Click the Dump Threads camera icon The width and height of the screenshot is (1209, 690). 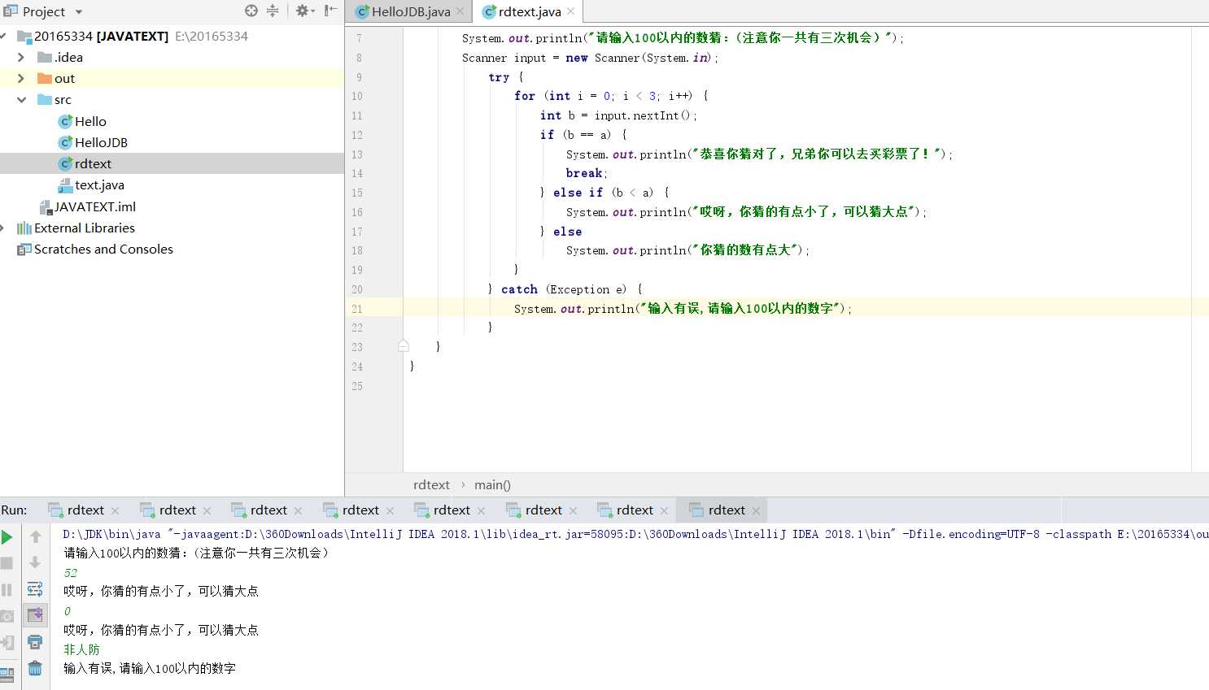7,616
